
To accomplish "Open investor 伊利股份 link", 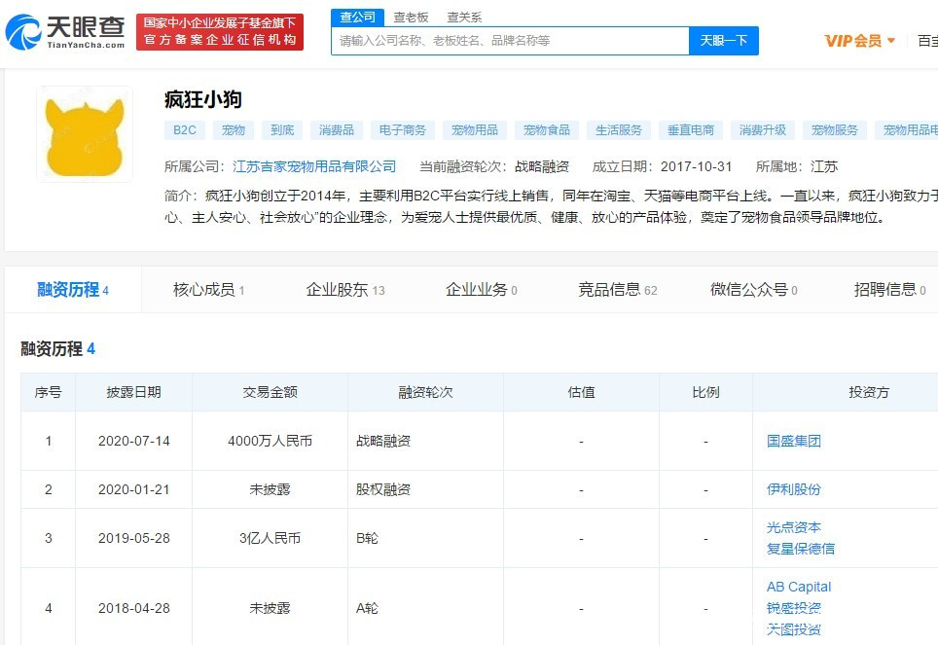I will pyautogui.click(x=794, y=489).
